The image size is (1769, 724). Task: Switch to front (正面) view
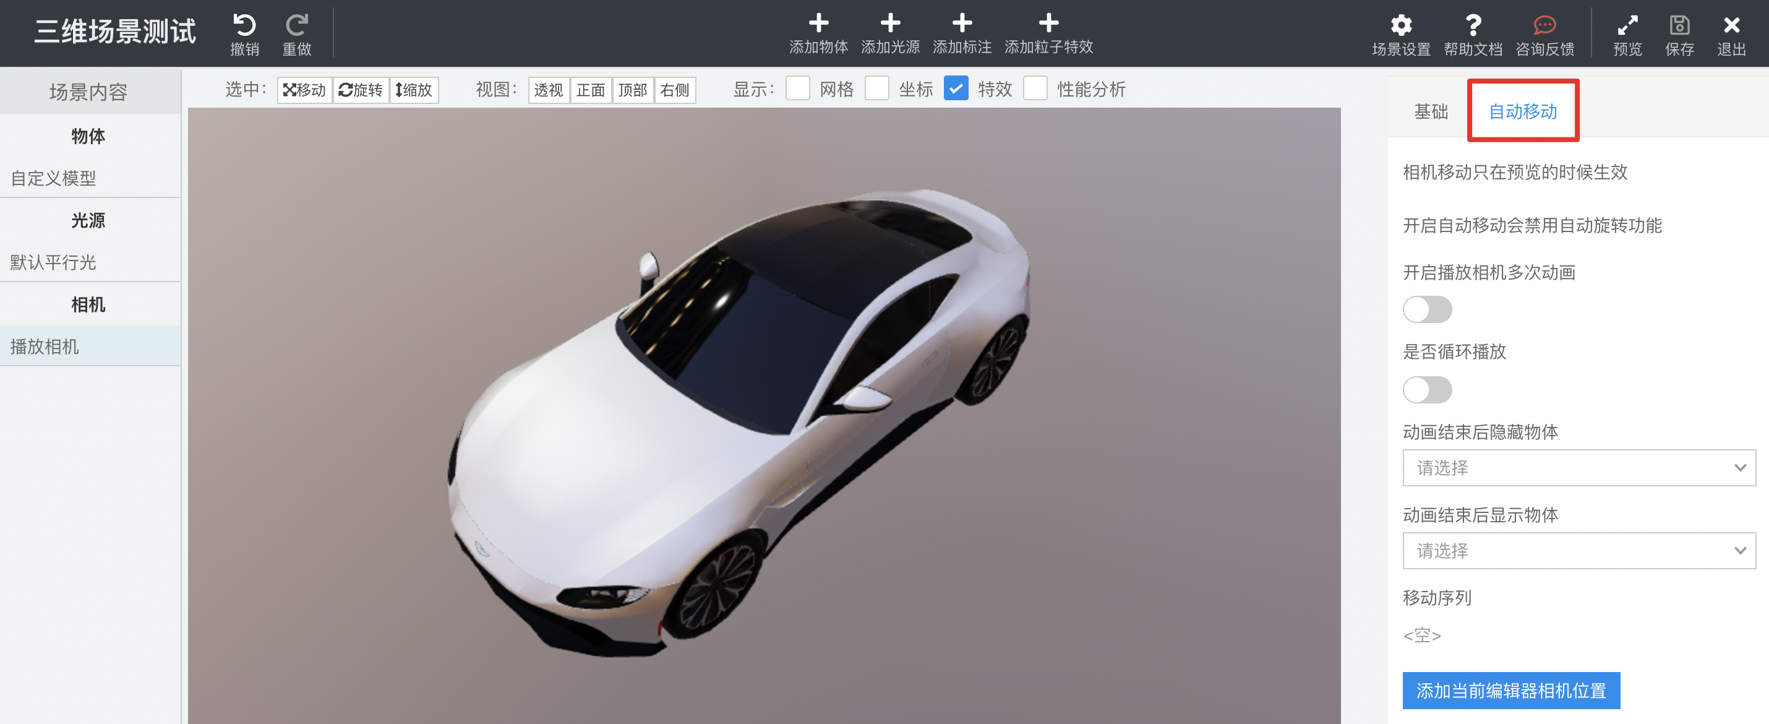(591, 90)
